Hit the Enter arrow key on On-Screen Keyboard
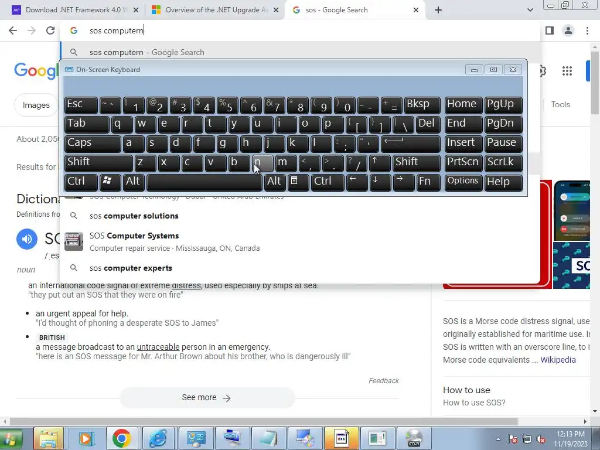The image size is (600, 450). [411, 144]
